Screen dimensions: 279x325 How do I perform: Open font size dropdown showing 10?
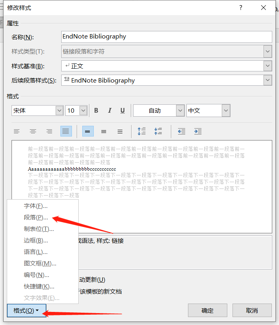pyautogui.click(x=83, y=111)
